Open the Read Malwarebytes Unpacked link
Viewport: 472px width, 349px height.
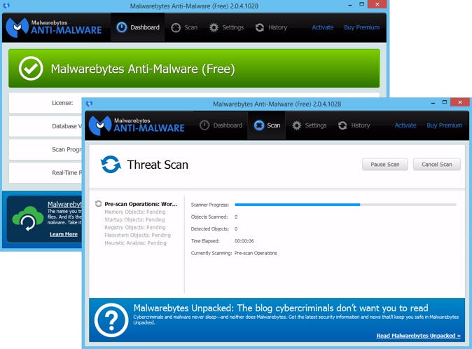tap(418, 336)
